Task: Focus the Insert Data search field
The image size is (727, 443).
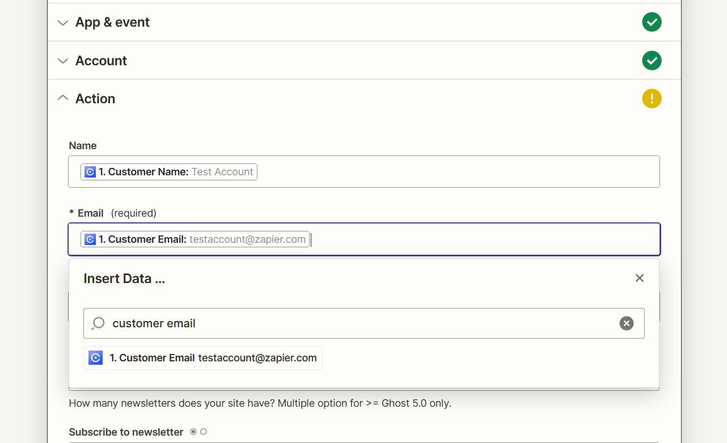Action: coord(357,323)
